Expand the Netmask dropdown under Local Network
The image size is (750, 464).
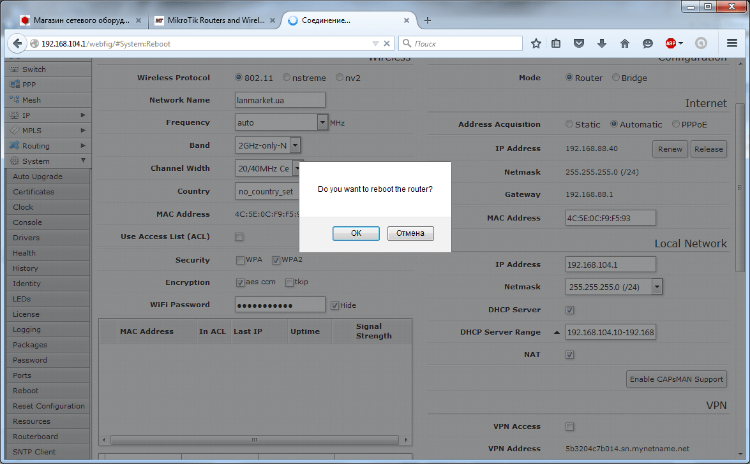point(657,287)
